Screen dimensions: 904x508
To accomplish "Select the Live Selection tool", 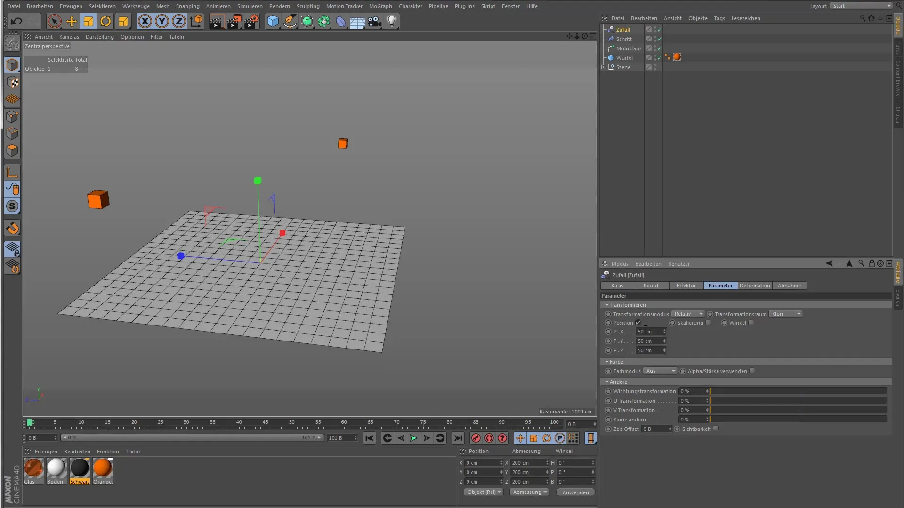I will pos(54,21).
